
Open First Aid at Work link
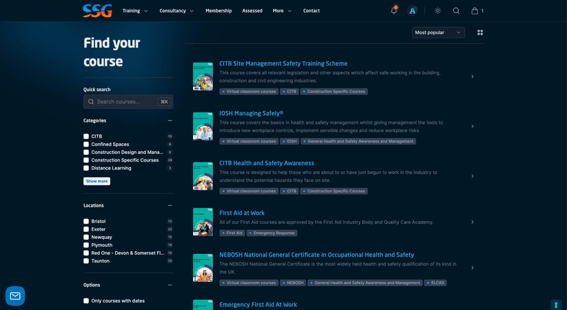coord(242,214)
